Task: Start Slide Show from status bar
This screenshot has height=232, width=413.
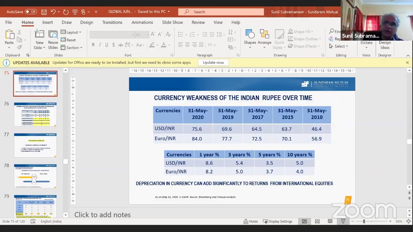Action: point(343,221)
